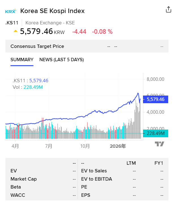Open the NEWS (LAST 5 DAYS) tab

point(61,60)
